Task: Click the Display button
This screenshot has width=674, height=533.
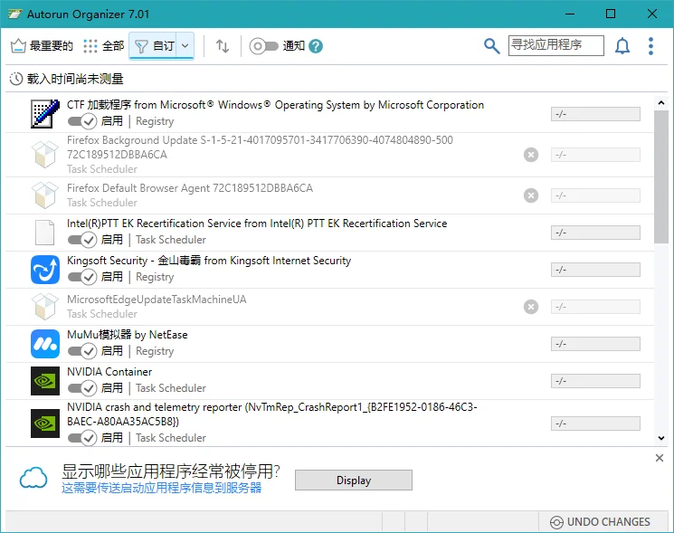Action: (354, 481)
